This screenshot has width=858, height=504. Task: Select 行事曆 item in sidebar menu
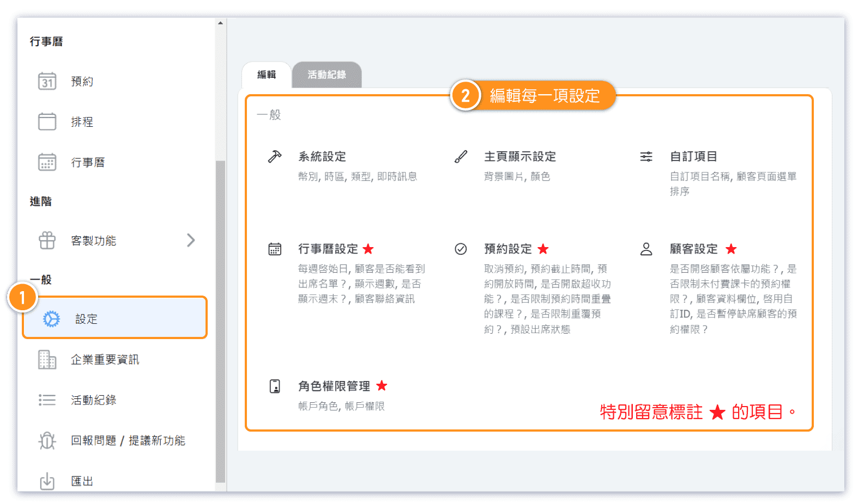tap(87, 162)
